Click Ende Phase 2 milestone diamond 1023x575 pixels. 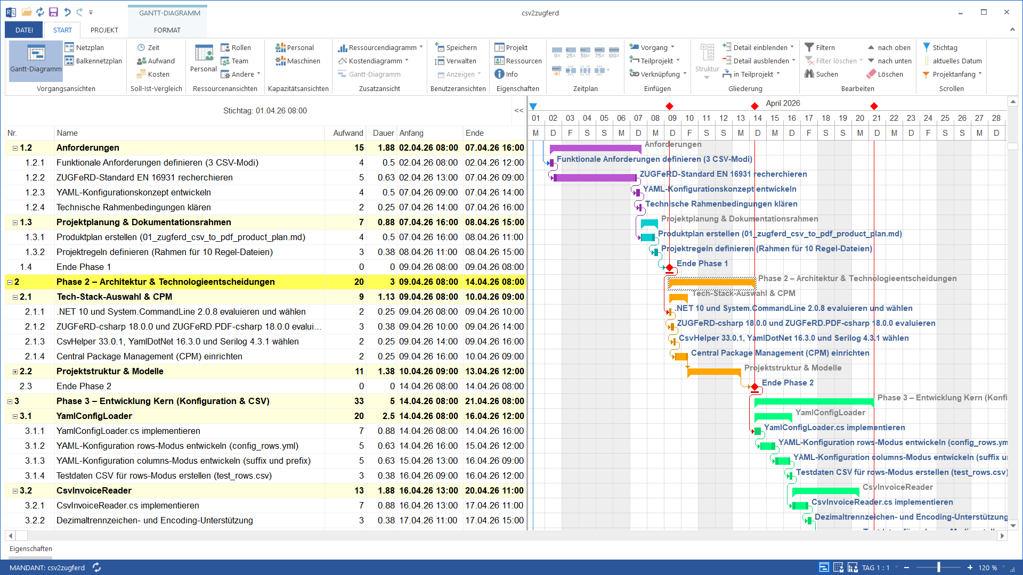pos(754,386)
